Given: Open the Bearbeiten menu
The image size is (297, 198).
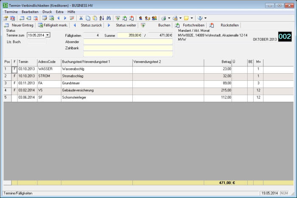Looking at the screenshot, I should [30, 11].
